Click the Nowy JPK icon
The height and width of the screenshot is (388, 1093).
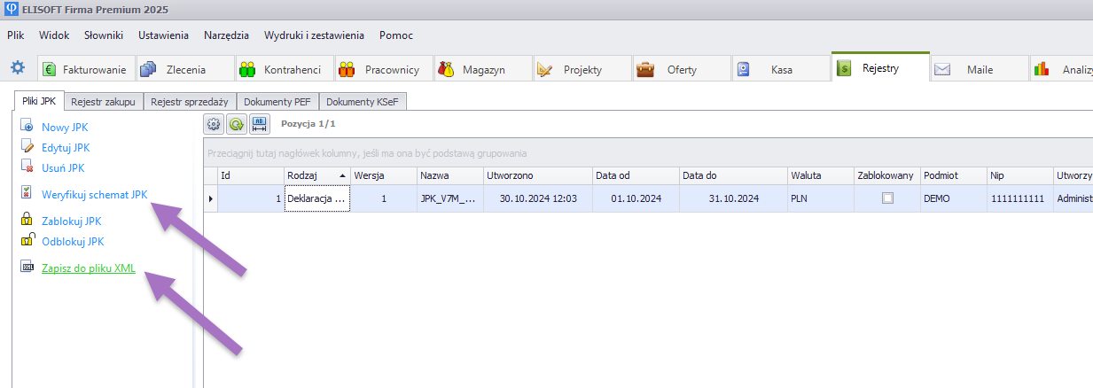27,128
